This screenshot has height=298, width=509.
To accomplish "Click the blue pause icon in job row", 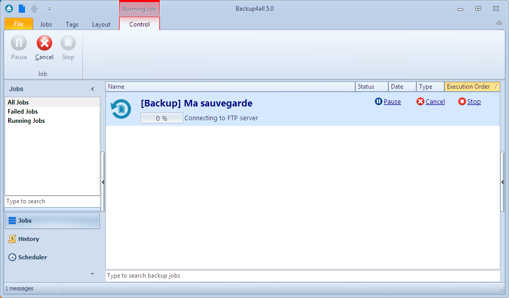I will pos(379,101).
